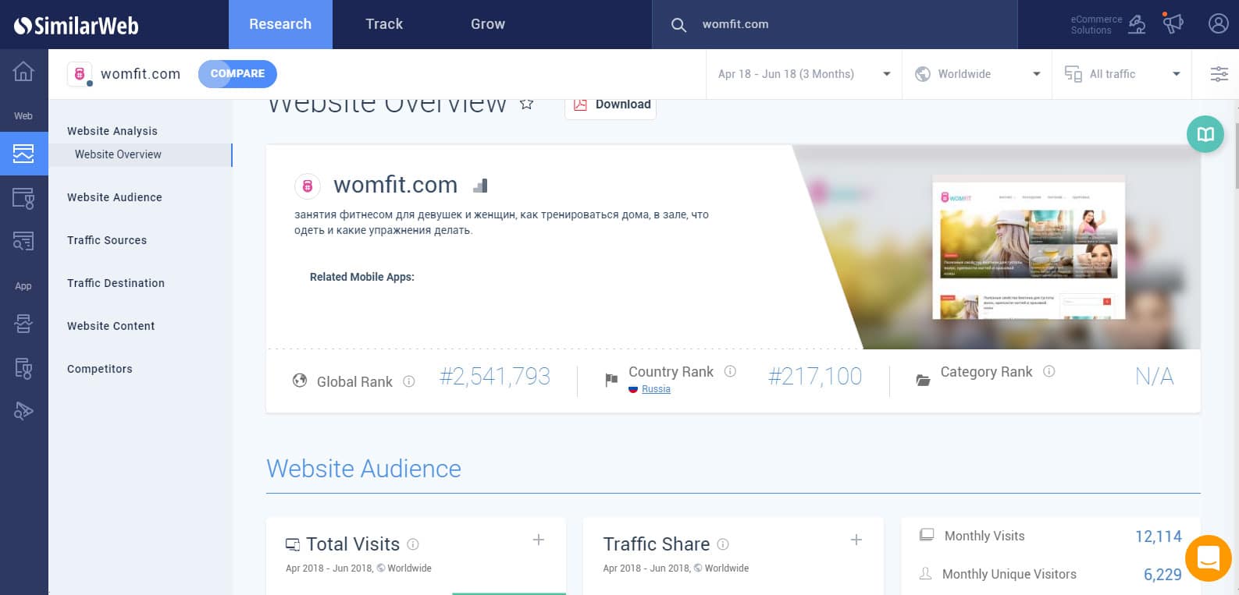The image size is (1239, 595).
Task: Open the notifications megaphone icon
Action: point(1173,24)
